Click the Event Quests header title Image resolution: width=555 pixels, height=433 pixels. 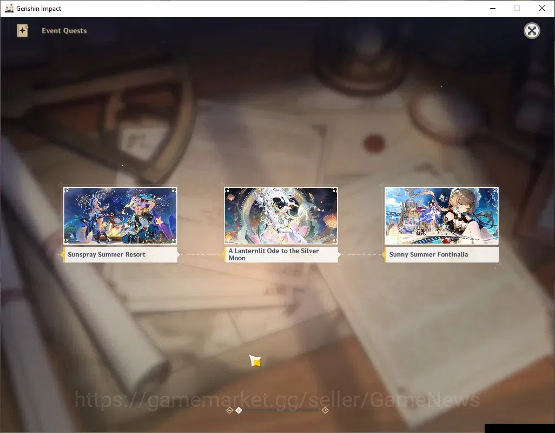(x=64, y=31)
